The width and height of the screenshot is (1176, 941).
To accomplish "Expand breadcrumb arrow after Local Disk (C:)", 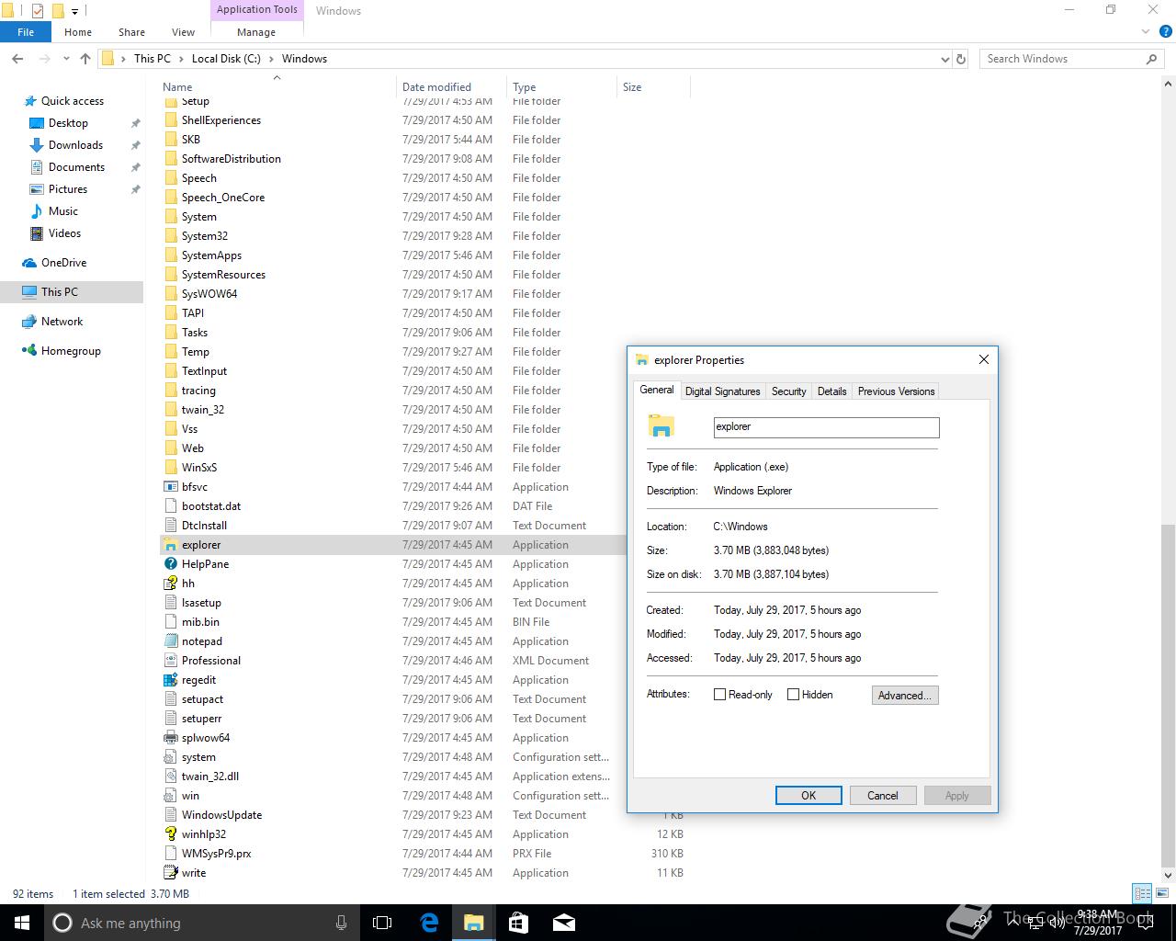I will [271, 59].
